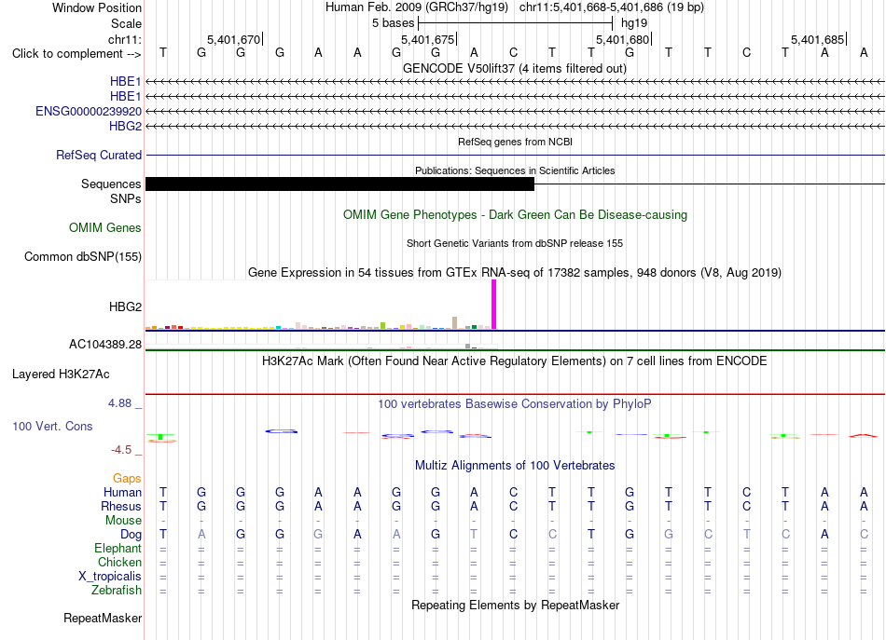Click 'Publications: Sequences in Scientific Articles' title
This screenshot has width=886, height=640.
pos(515,170)
